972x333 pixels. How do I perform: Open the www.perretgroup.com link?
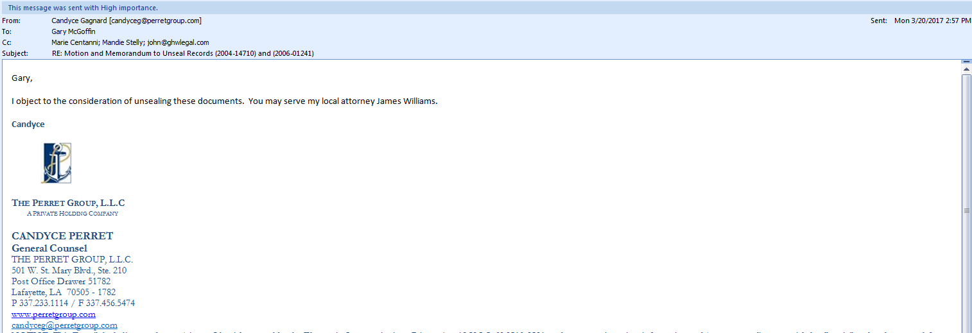(53, 314)
